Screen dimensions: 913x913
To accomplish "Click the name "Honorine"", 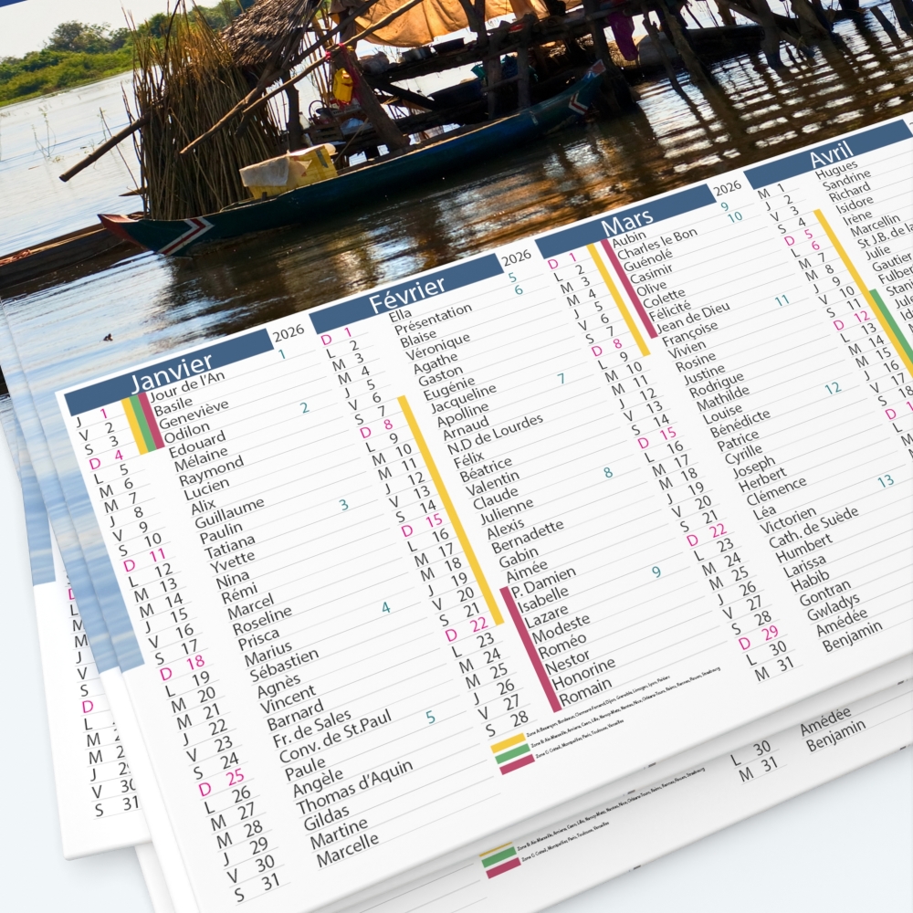I will click(582, 674).
